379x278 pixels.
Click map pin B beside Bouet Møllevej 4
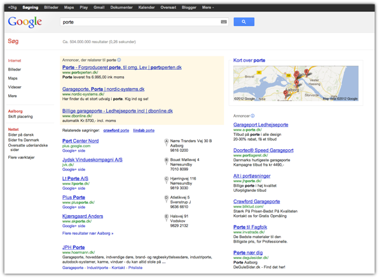(167, 161)
